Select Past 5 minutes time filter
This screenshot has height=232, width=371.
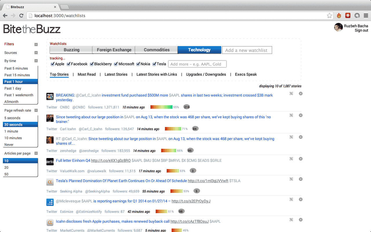tap(20, 68)
